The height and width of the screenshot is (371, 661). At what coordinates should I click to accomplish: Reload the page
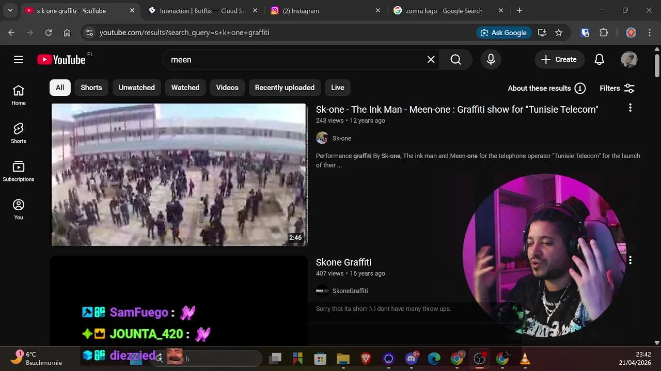pos(49,32)
